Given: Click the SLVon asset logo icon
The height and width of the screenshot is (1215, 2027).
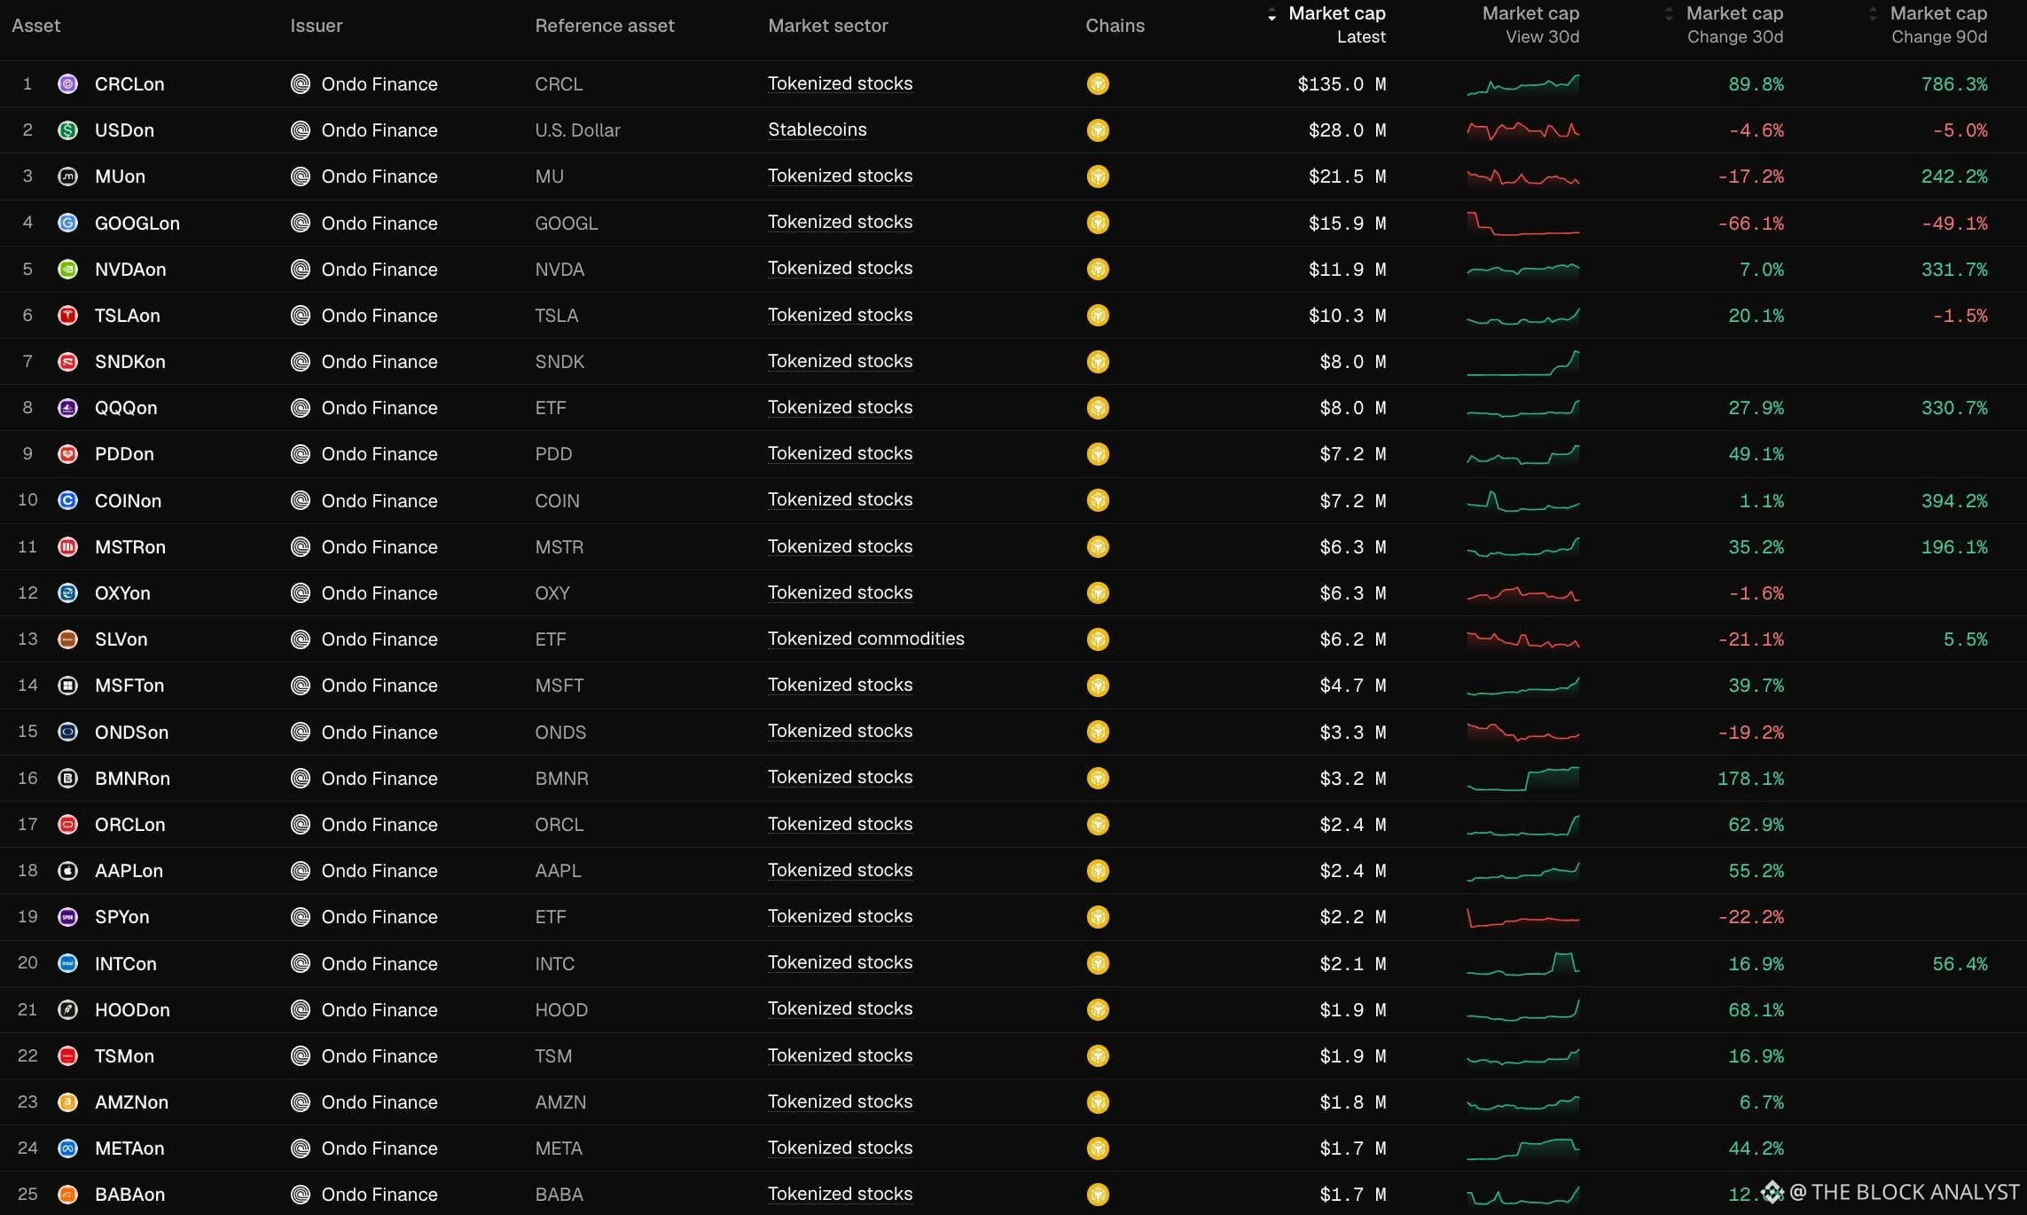Looking at the screenshot, I should point(67,639).
